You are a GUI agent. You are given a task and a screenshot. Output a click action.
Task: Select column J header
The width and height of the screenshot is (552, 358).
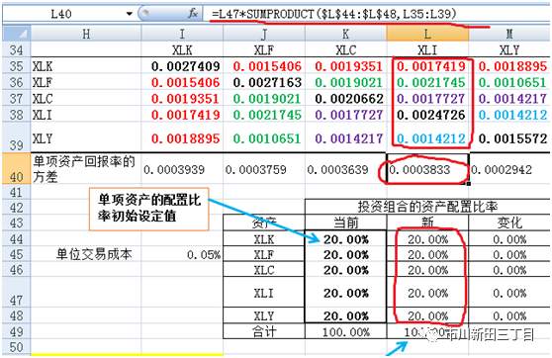(264, 34)
